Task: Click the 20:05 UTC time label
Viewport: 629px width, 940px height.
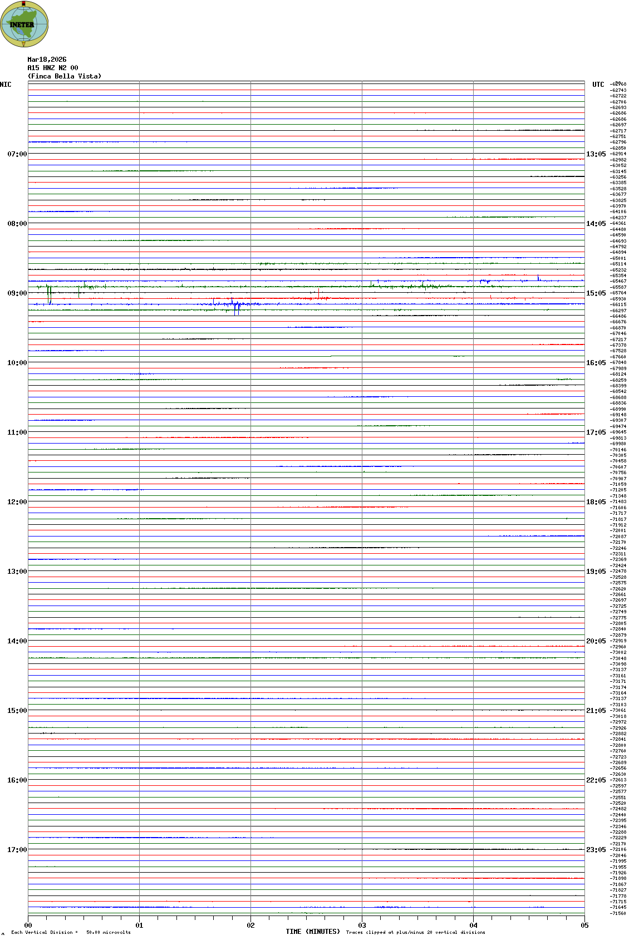Action: pyautogui.click(x=596, y=641)
